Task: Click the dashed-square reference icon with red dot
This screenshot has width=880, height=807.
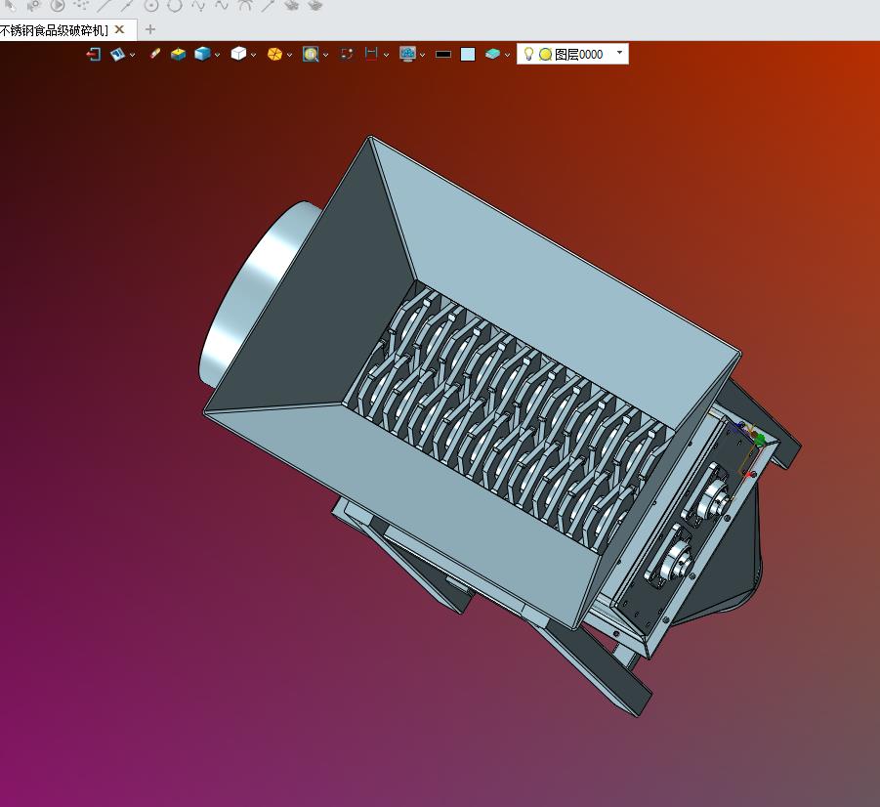Action: point(347,54)
